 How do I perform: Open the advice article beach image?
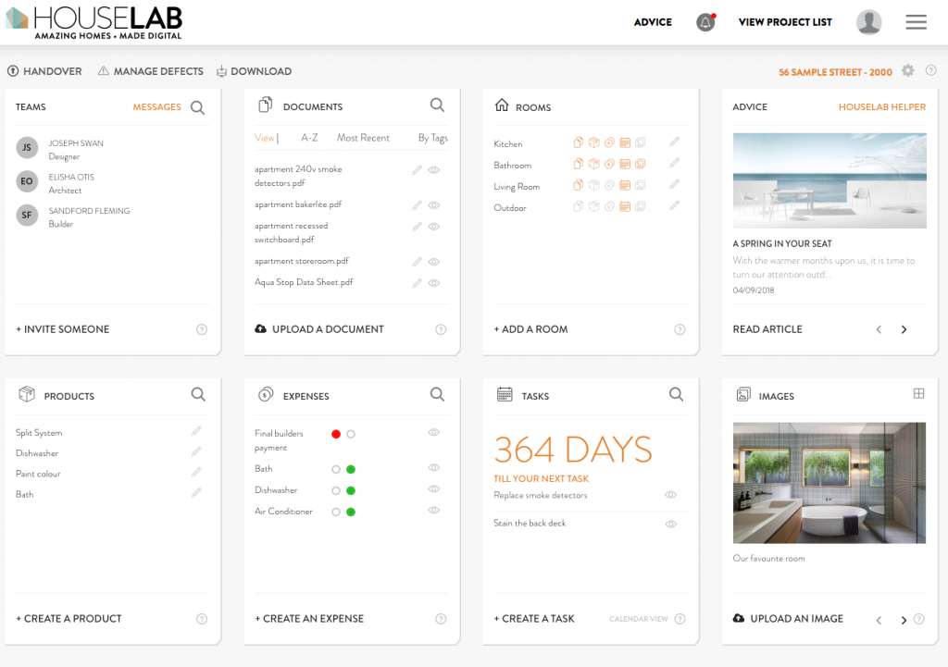(829, 180)
